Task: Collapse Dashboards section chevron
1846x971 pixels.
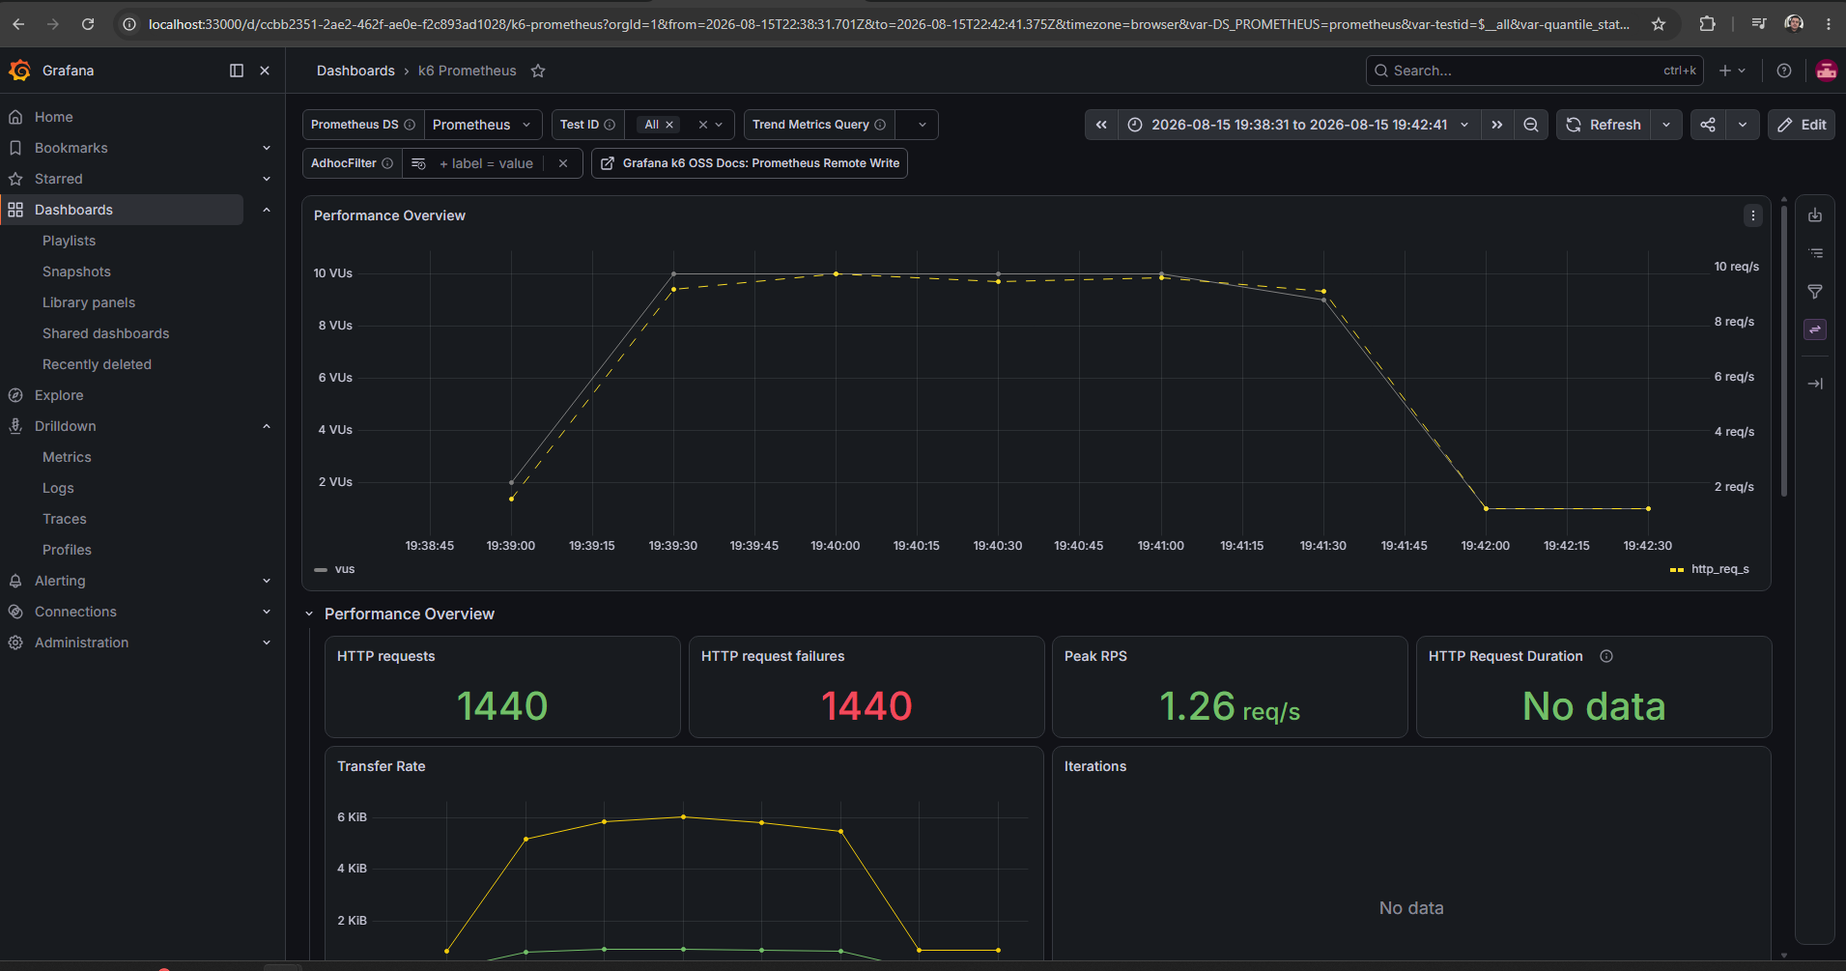Action: point(267,210)
